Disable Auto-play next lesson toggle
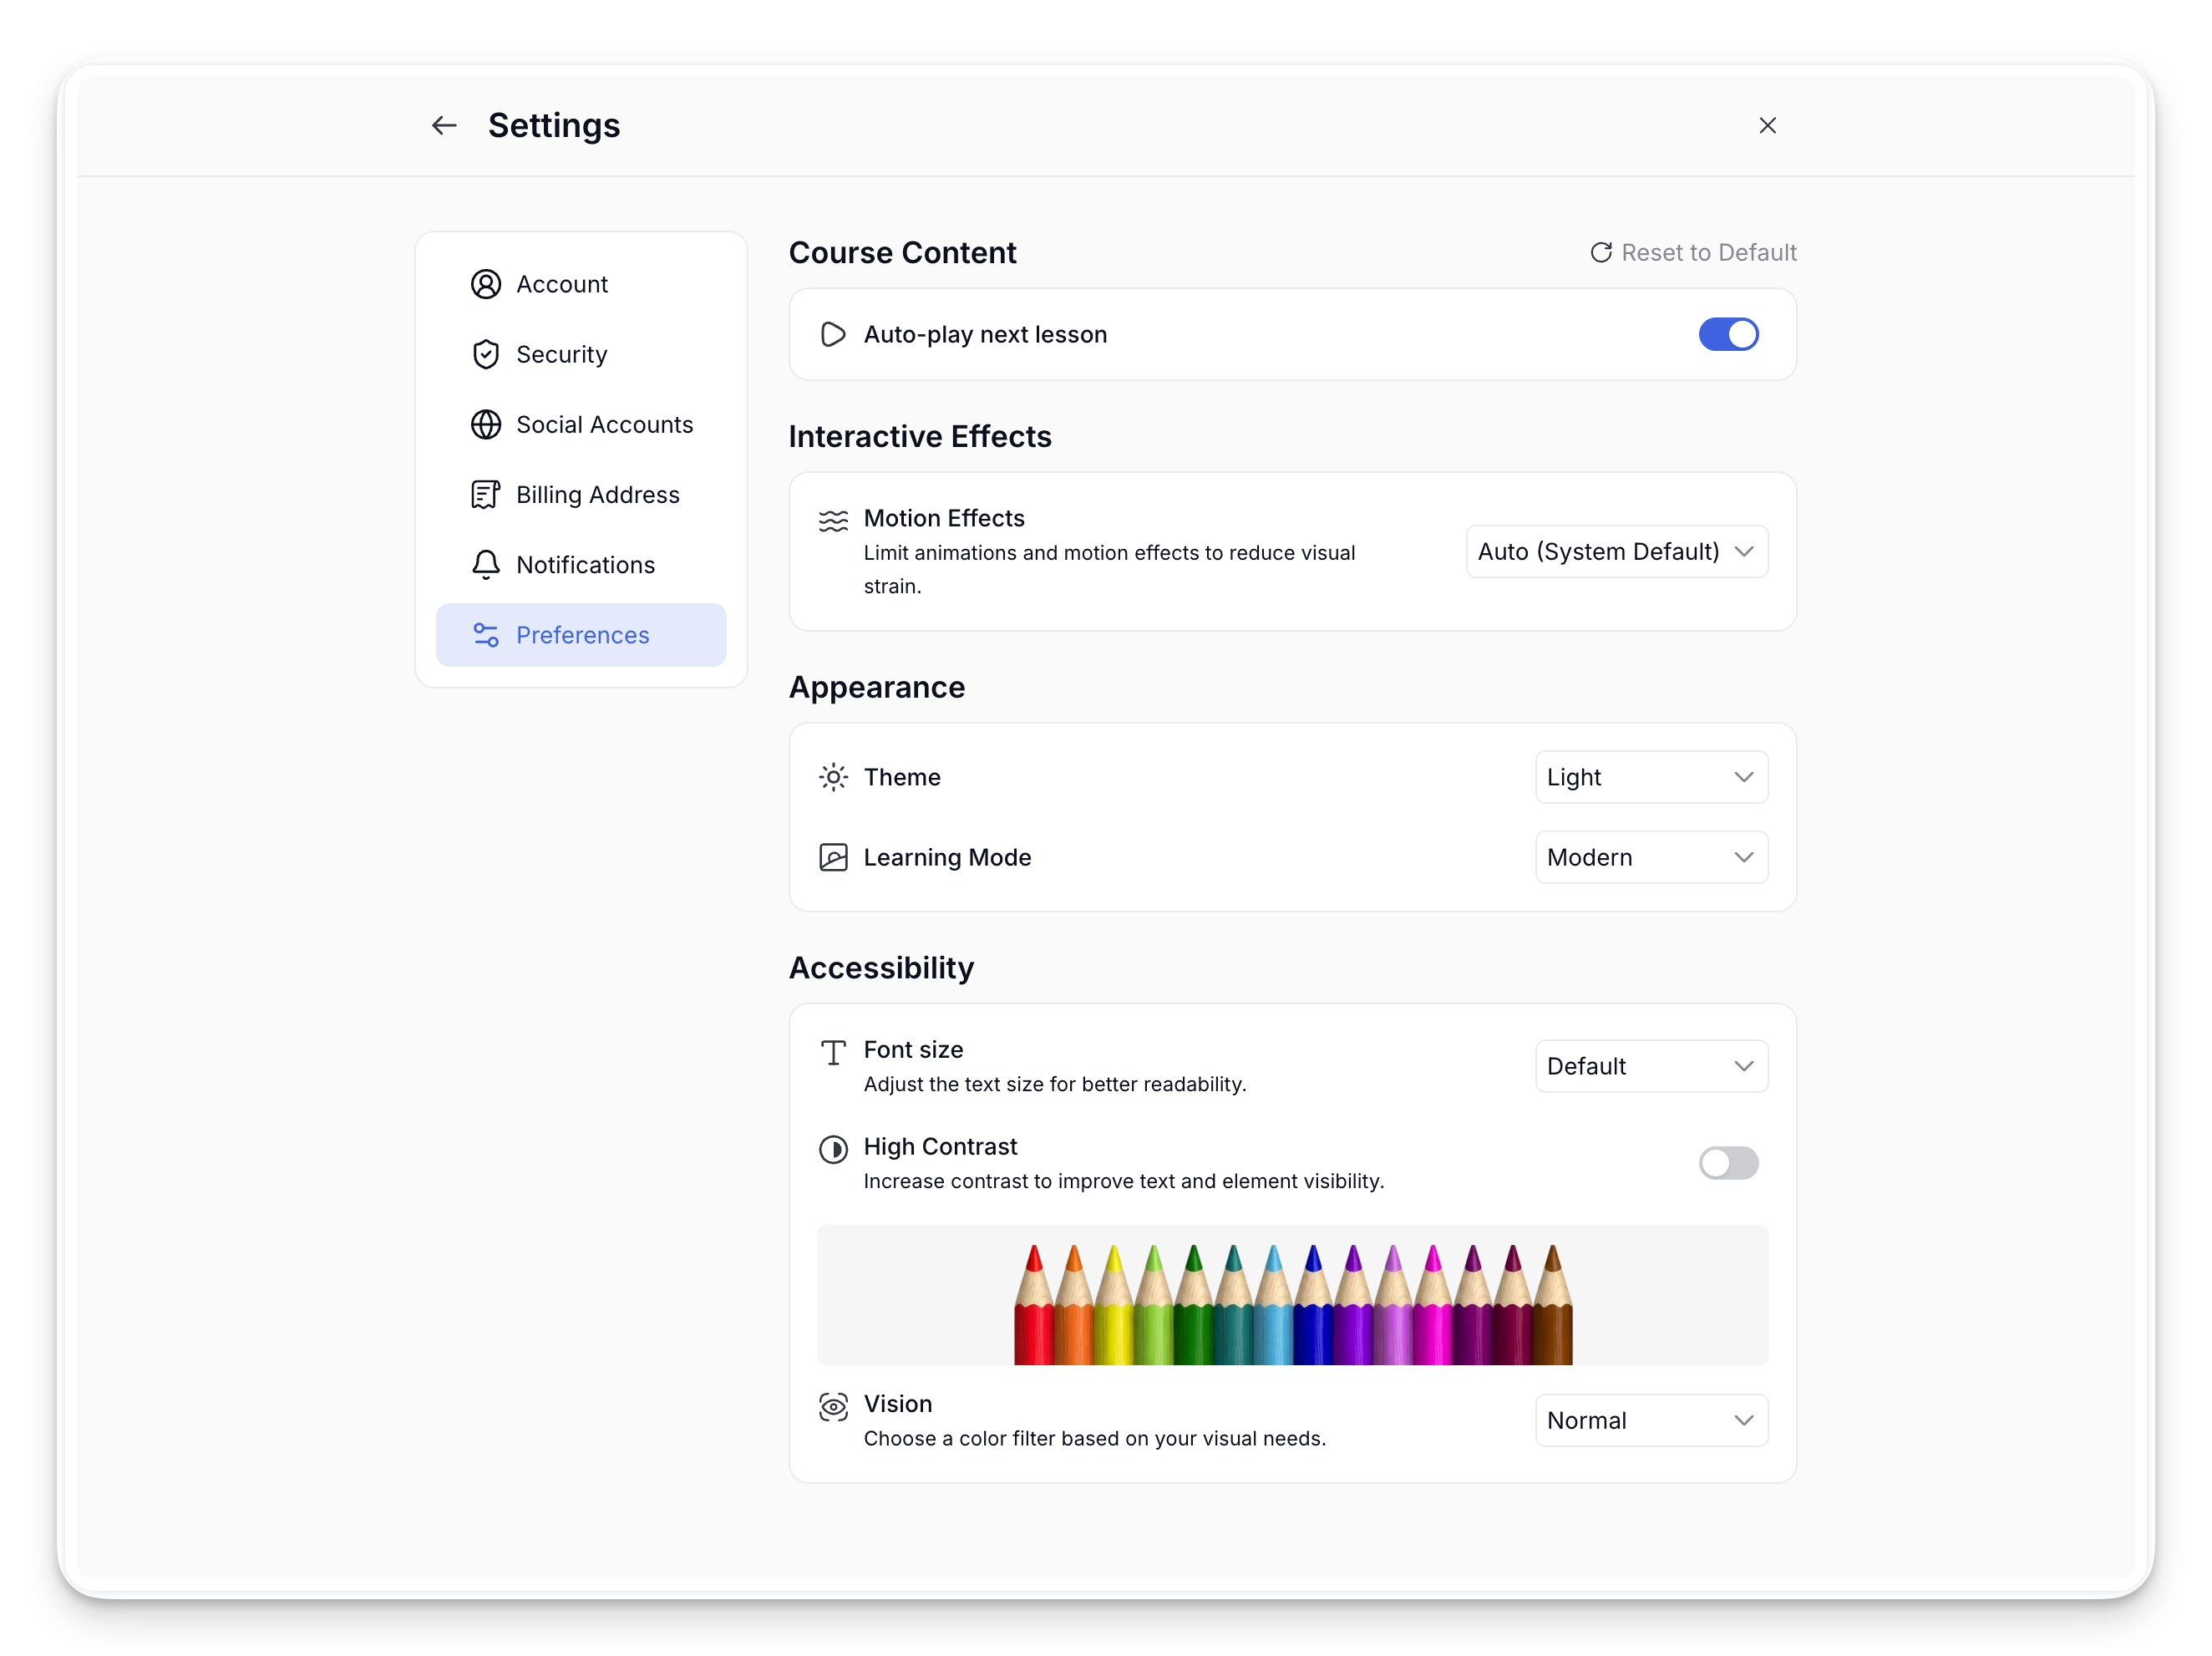This screenshot has height=1656, width=2212. click(1728, 335)
